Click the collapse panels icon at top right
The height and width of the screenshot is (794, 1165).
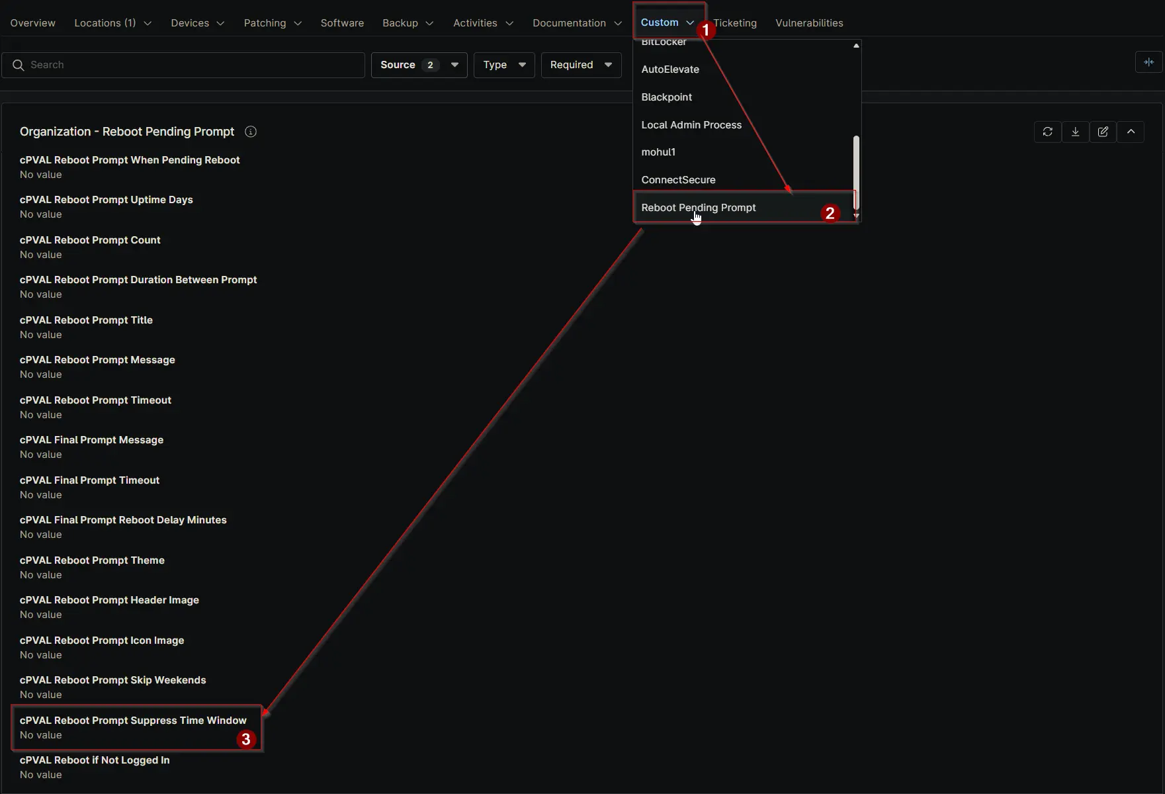[x=1148, y=62]
